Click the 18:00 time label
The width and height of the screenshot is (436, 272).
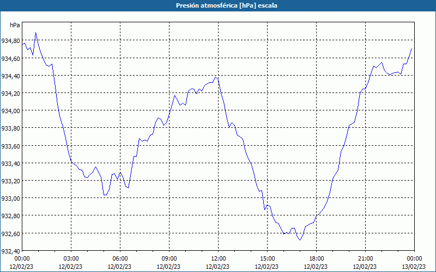pyautogui.click(x=317, y=259)
